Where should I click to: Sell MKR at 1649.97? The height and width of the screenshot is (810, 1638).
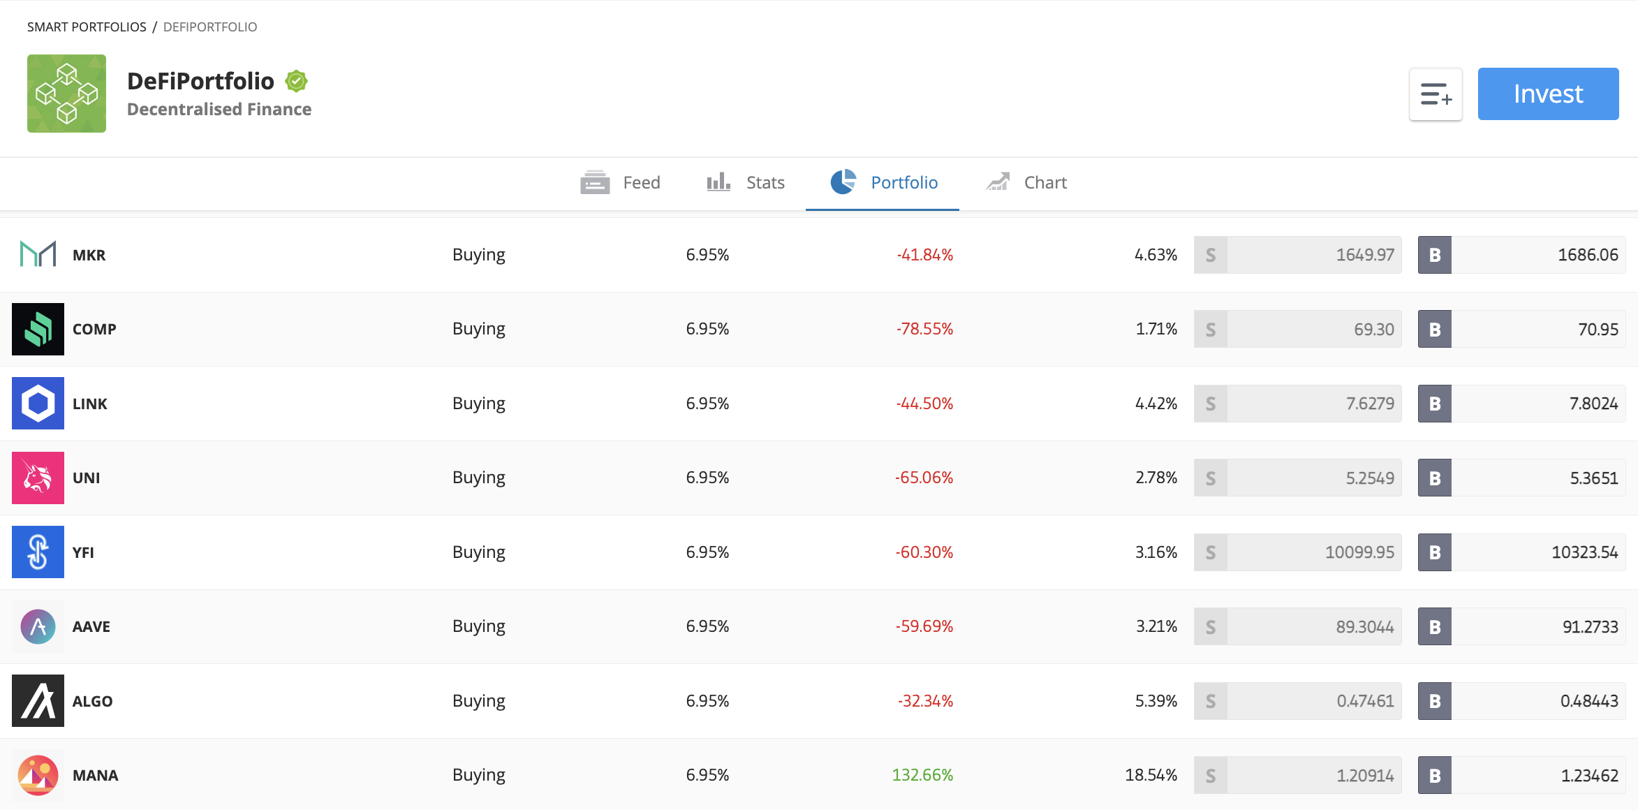pos(1297,255)
